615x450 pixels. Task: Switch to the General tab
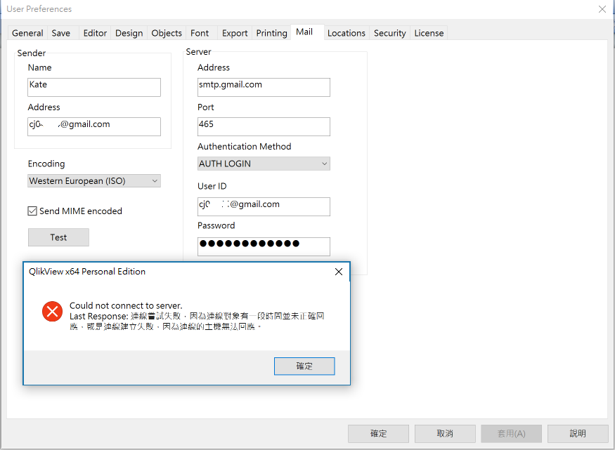[x=27, y=33]
